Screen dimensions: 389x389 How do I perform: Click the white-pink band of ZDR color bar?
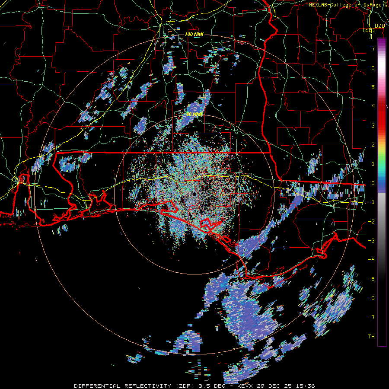pyautogui.click(x=382, y=72)
